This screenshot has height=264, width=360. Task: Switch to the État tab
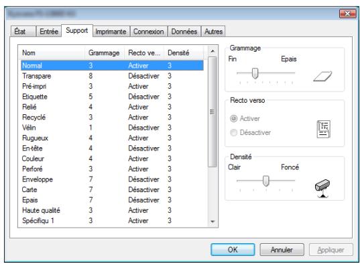click(x=23, y=32)
